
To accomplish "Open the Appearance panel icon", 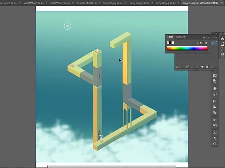I will pos(215,89).
